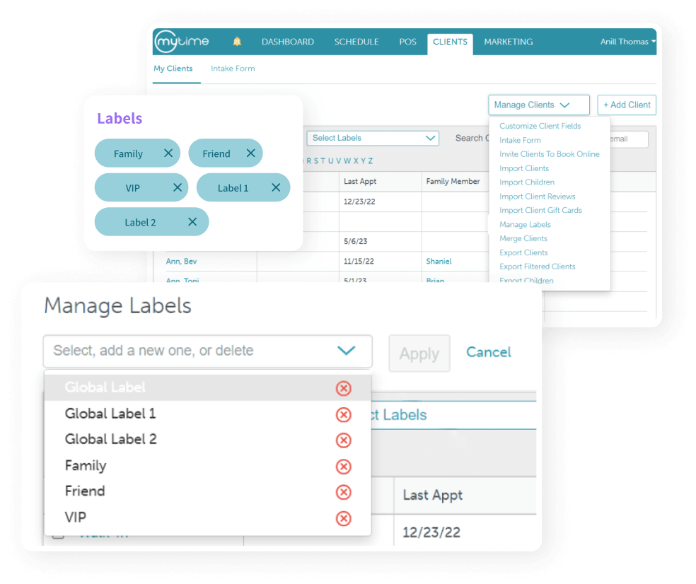Filter clients by letter Z

click(x=370, y=161)
